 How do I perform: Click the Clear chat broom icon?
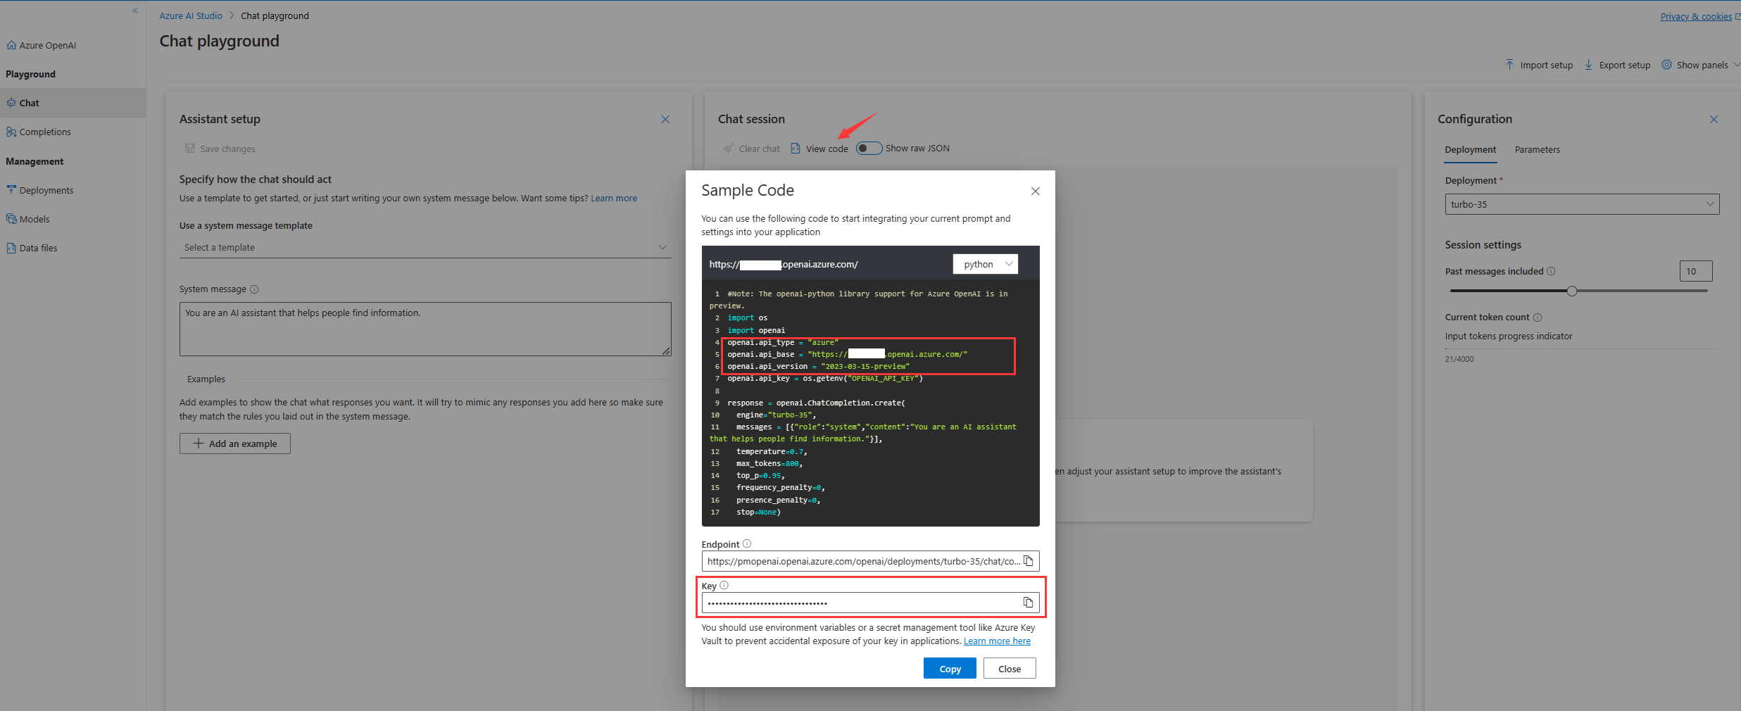tap(729, 149)
